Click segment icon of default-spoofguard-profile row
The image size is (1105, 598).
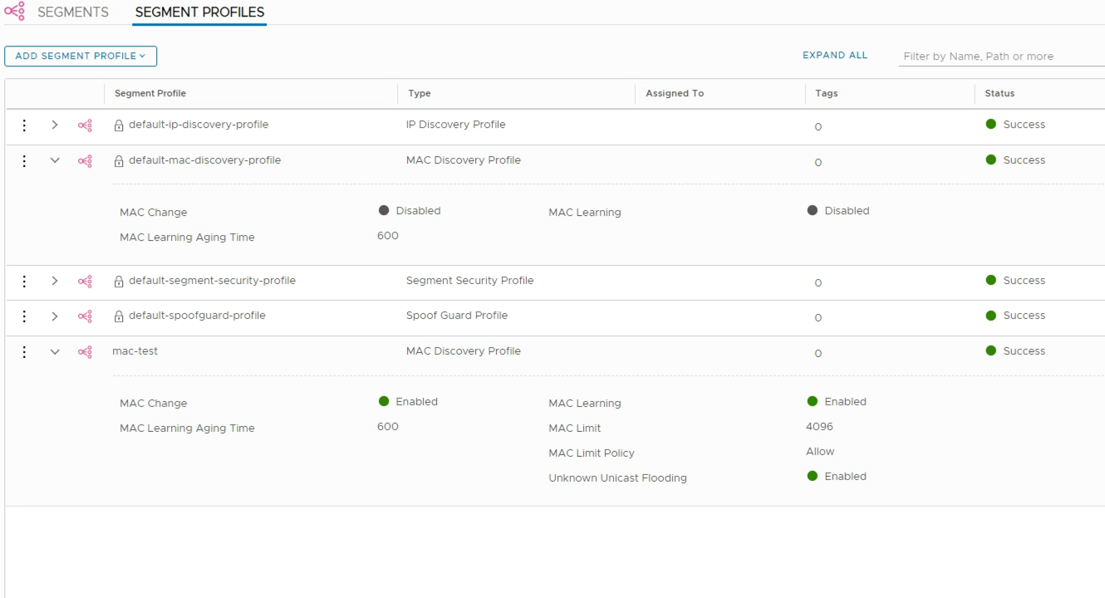[85, 316]
